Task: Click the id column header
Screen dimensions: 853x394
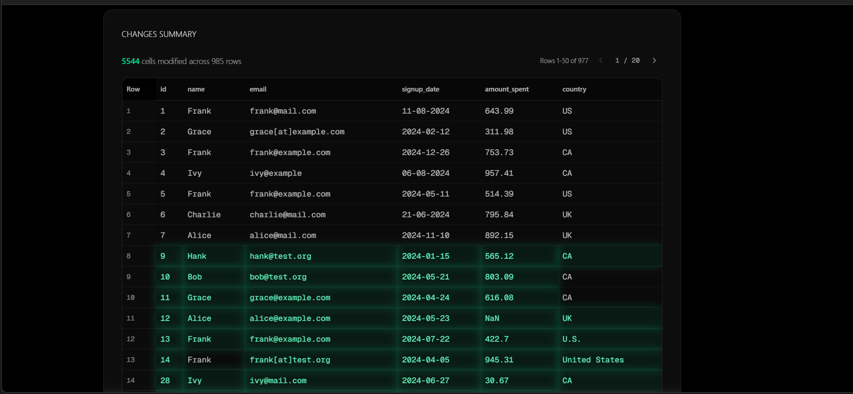Action: click(163, 89)
